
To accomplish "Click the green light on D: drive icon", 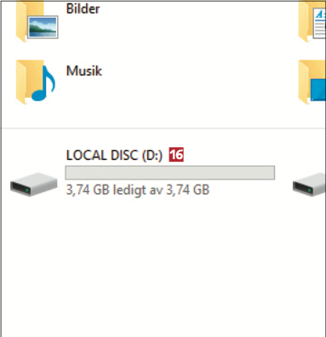I will [26, 189].
